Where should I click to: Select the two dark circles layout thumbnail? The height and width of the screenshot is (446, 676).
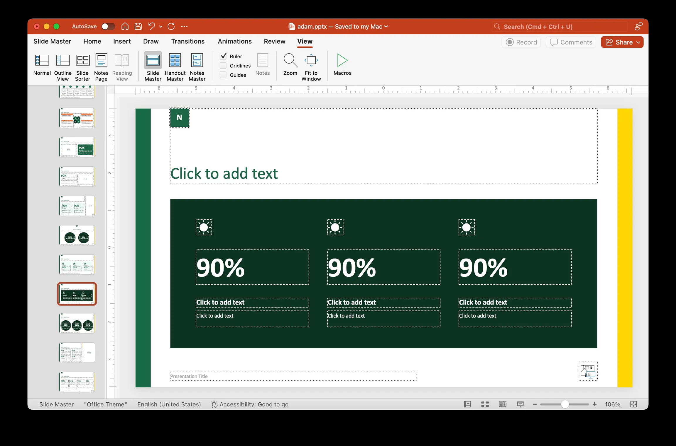click(x=77, y=235)
